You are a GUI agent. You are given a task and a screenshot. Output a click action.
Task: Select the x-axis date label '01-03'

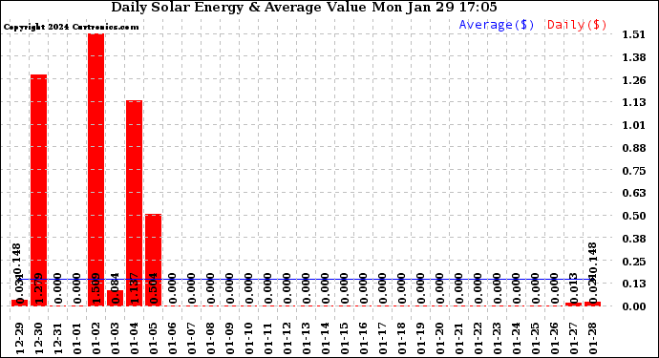click(x=116, y=338)
